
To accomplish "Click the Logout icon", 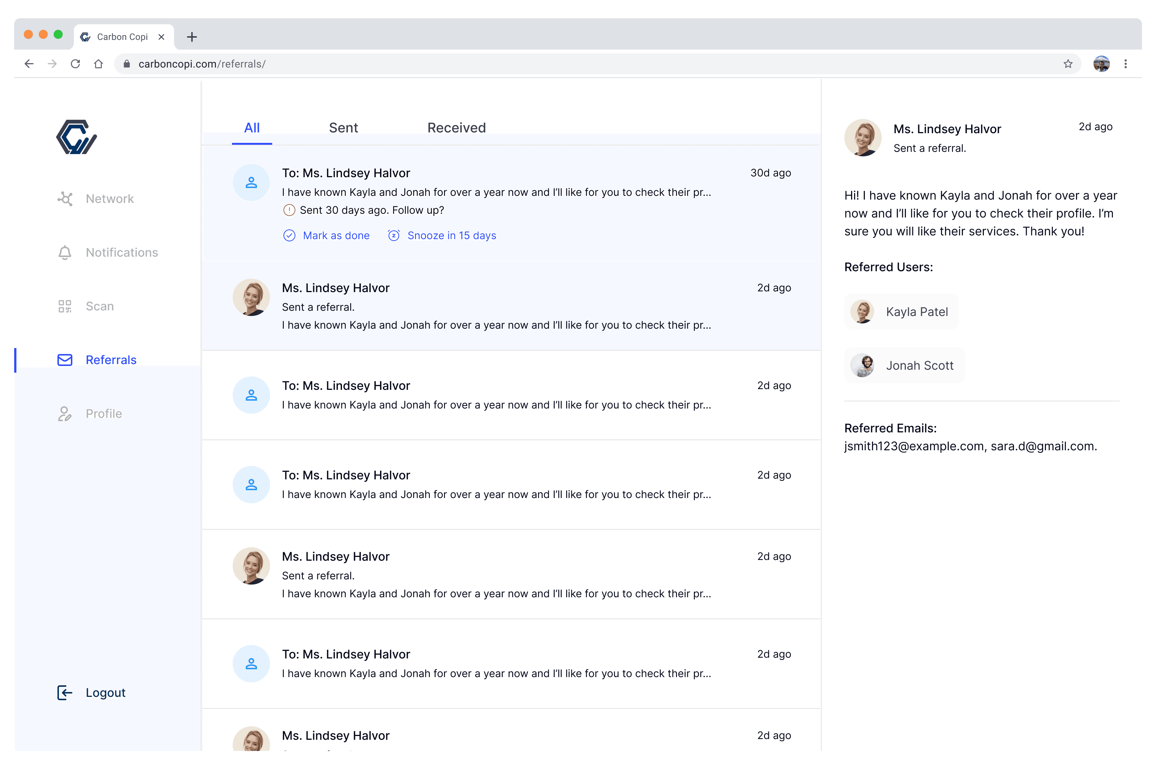I will [x=65, y=693].
